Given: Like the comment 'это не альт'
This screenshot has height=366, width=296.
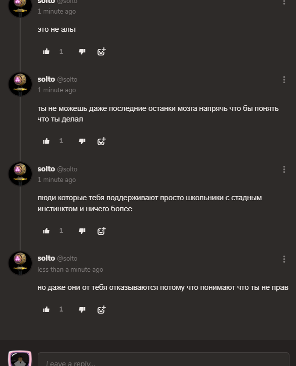Looking at the screenshot, I should click(x=46, y=51).
